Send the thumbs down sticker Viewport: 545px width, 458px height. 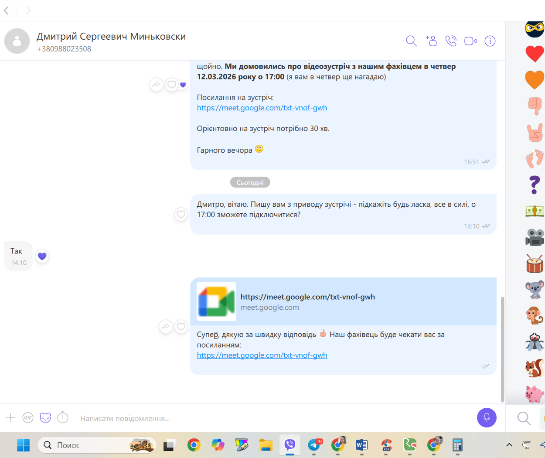point(535,106)
